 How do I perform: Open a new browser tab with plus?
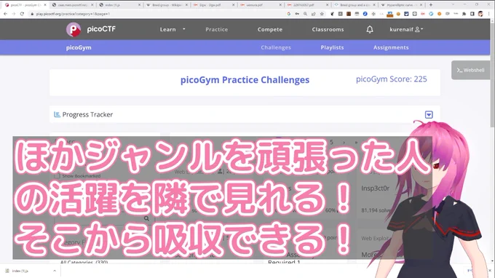tap(431, 5)
